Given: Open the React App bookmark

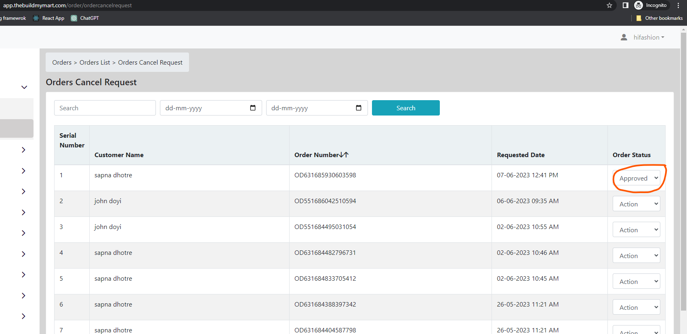Looking at the screenshot, I should (48, 18).
